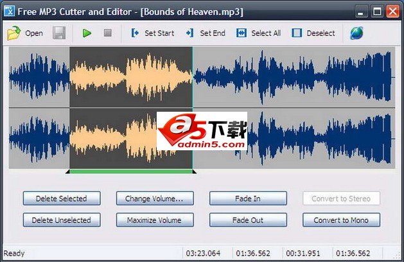This screenshot has width=404, height=262.
Task: Click the application icon in the title bar
Action: [x=9, y=12]
